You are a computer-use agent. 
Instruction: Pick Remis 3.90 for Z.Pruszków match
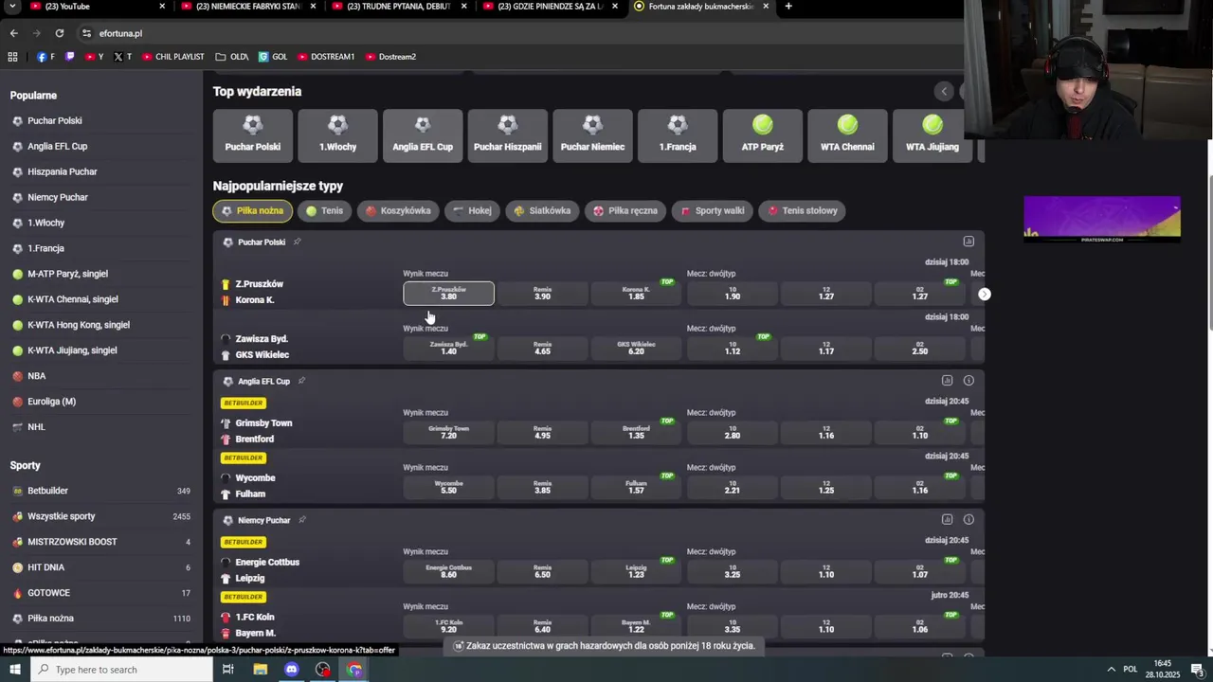(542, 294)
